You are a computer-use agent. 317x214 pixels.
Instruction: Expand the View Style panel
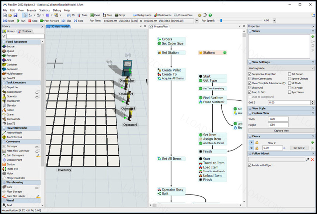[250, 108]
